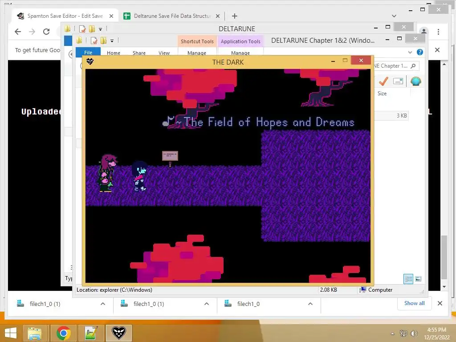Open Chrome profile avatar
Viewport: 456px width, 342px height.
point(424,31)
